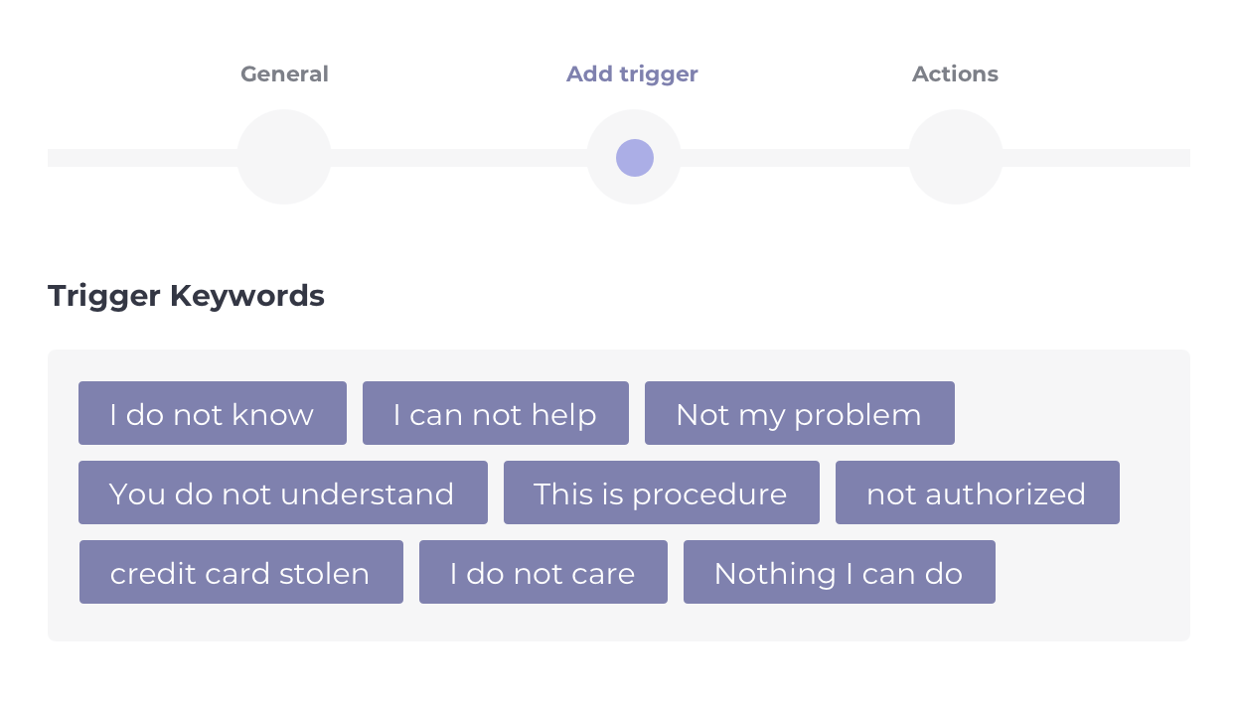This screenshot has width=1238, height=701.
Task: Open the General step label
Action: click(x=284, y=74)
